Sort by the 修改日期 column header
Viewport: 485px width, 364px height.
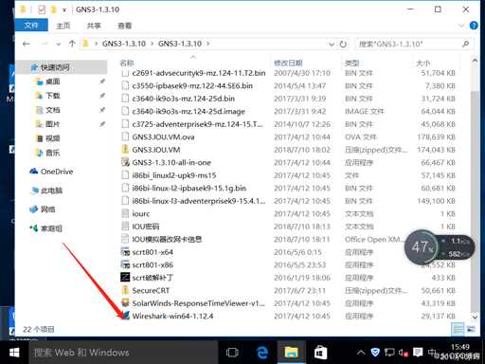coord(288,63)
